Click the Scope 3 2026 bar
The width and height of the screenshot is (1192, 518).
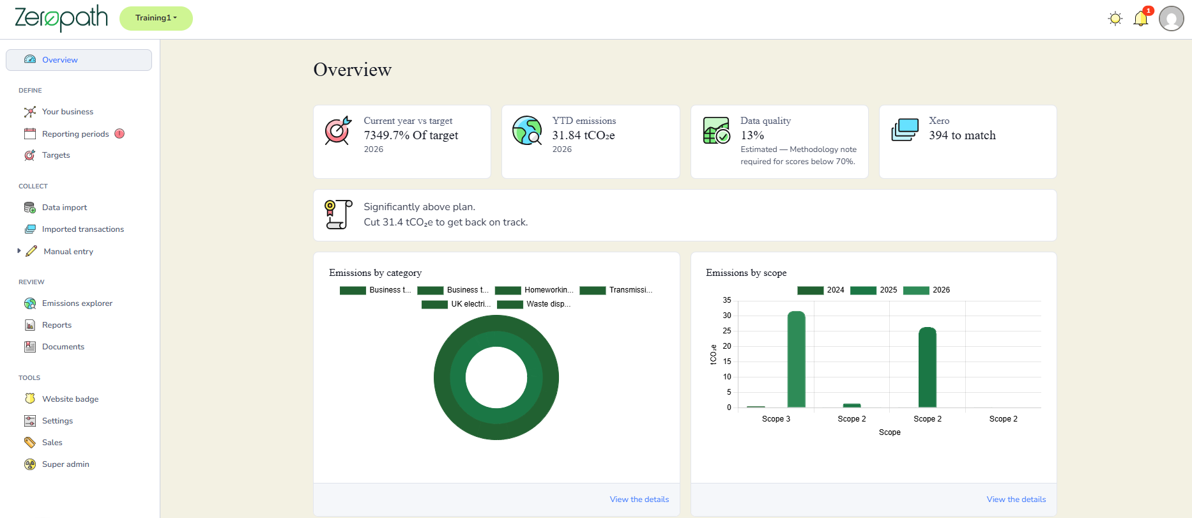[x=796, y=359]
